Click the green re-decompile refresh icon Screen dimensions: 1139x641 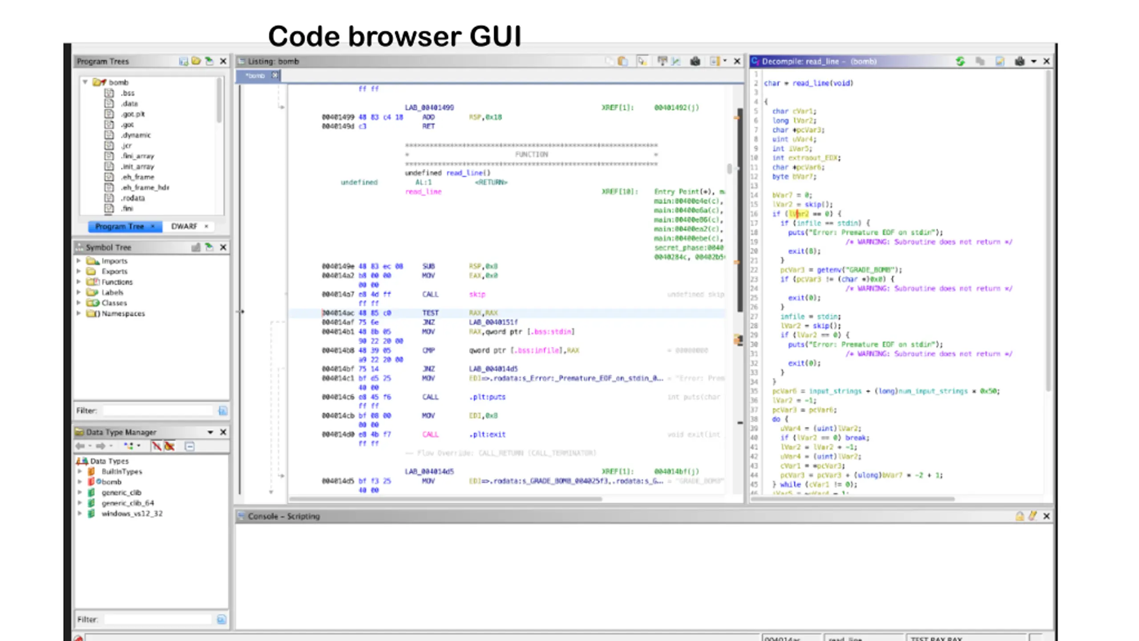click(x=960, y=61)
